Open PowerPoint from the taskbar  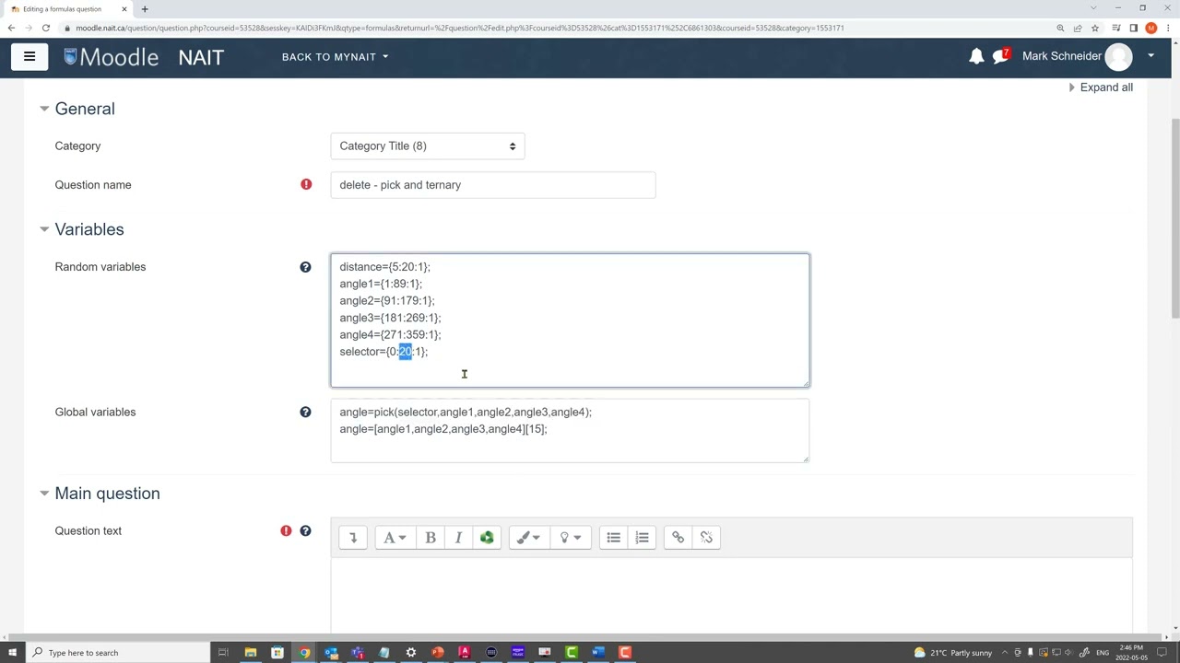pos(438,653)
